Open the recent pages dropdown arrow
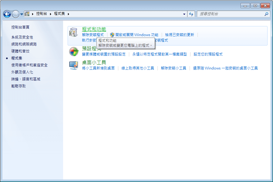Image resolution: width=273 pixels, height=182 pixels. tap(22, 14)
